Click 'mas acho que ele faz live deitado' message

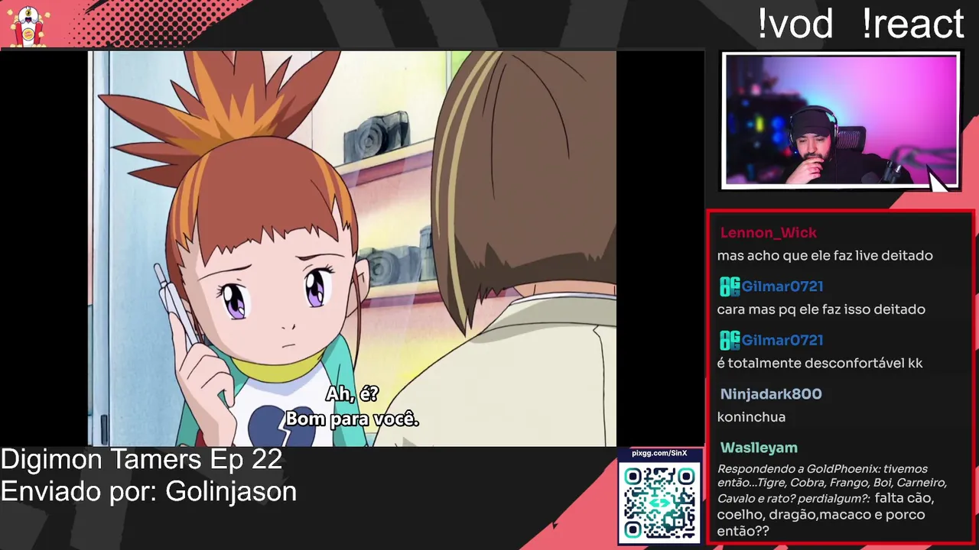click(x=825, y=256)
